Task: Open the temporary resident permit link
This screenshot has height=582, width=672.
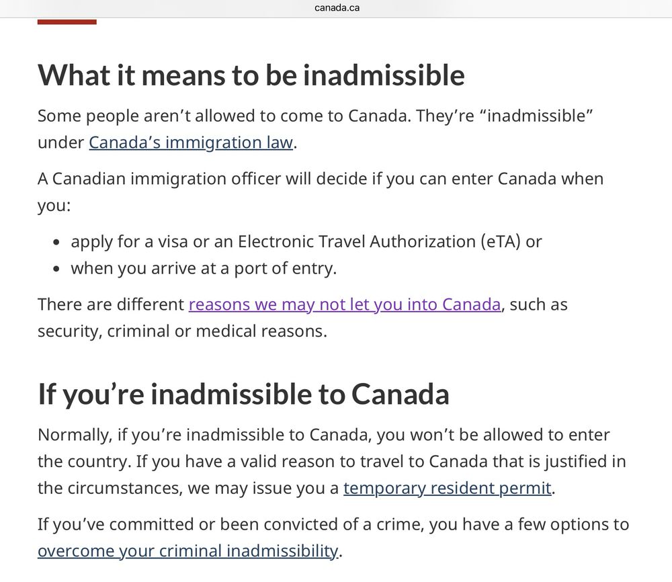Action: tap(448, 488)
